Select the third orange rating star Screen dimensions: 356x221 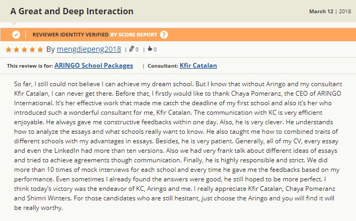point(24,49)
